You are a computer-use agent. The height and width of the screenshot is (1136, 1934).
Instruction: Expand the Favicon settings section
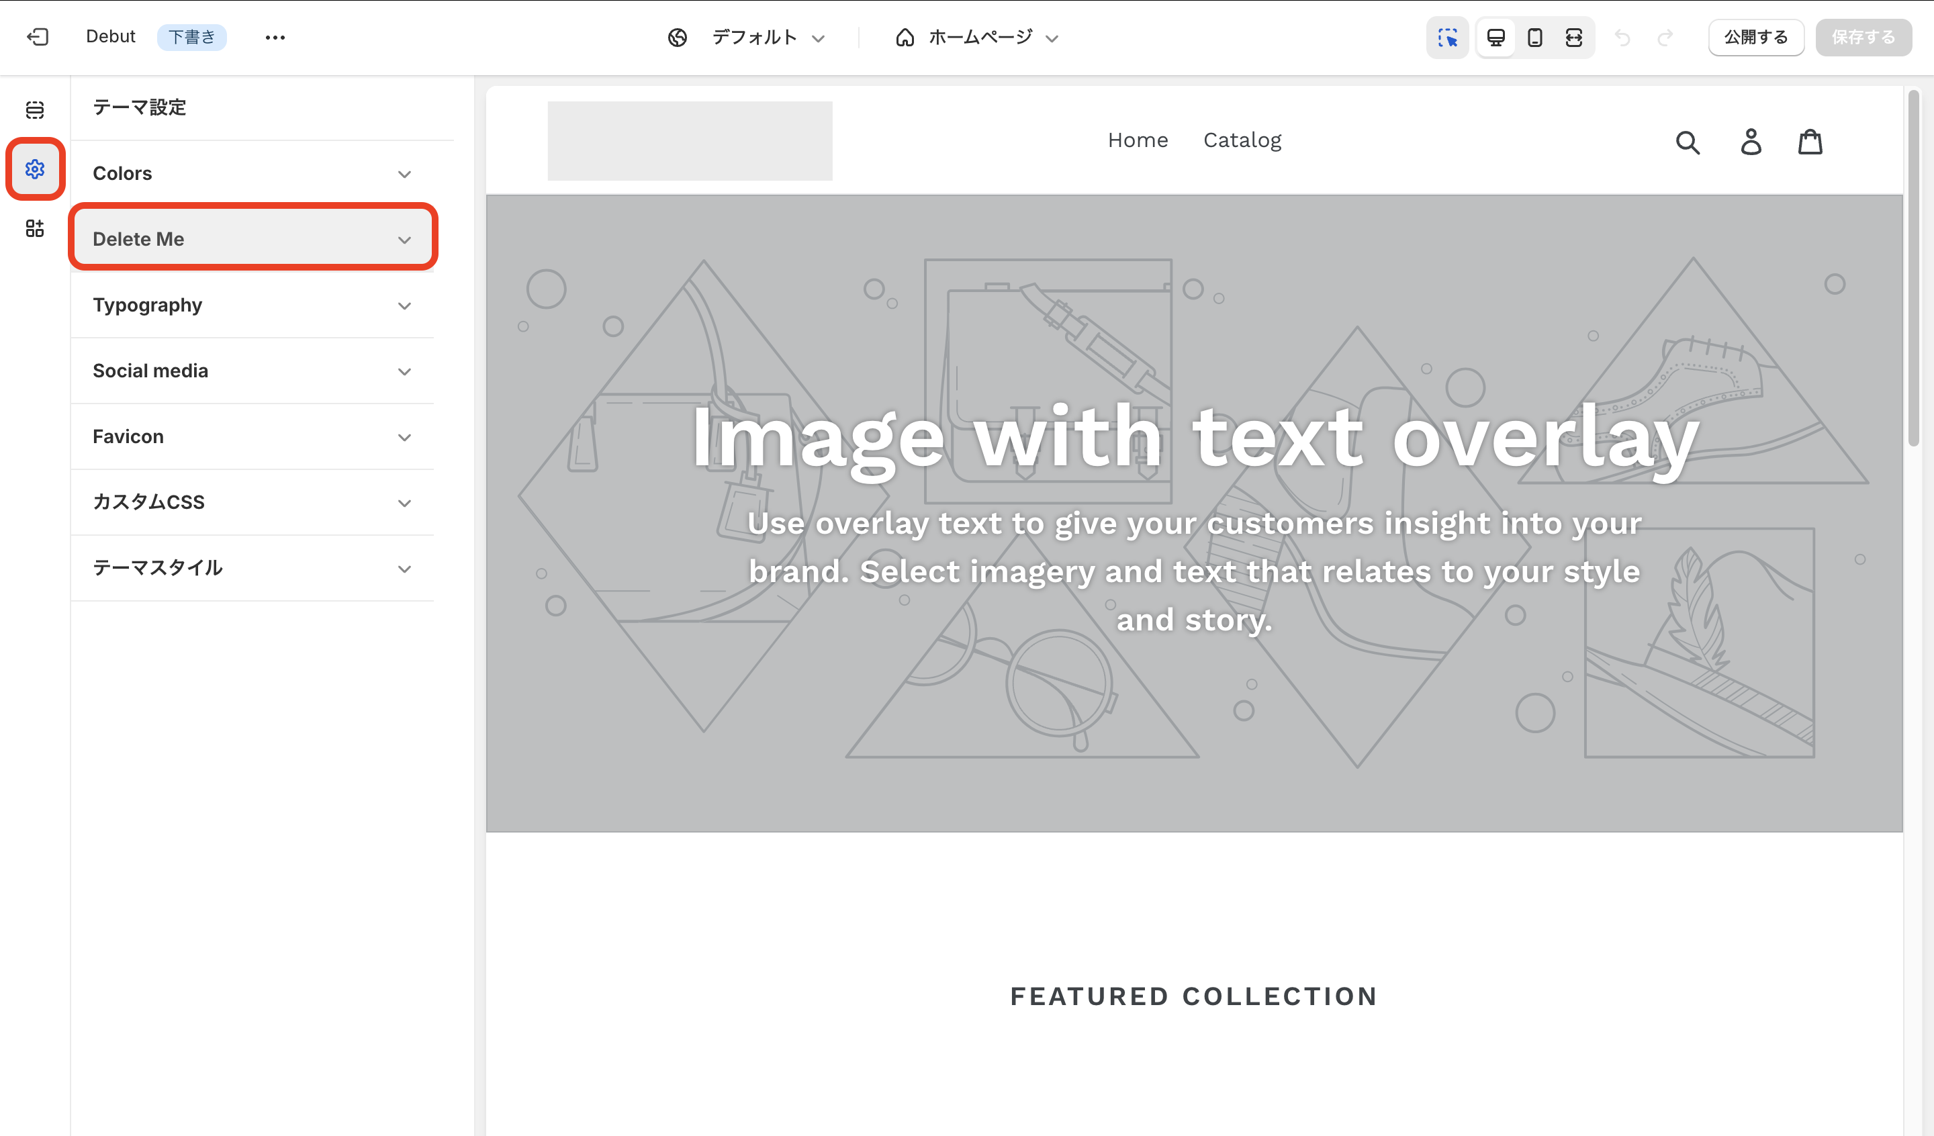click(252, 437)
